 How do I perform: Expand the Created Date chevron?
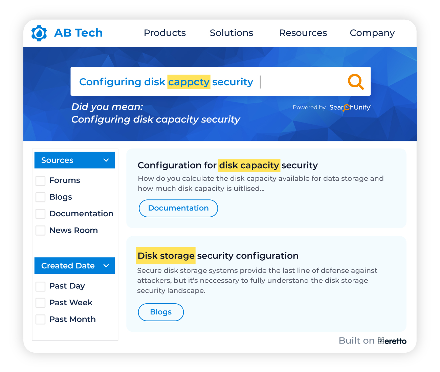pyautogui.click(x=106, y=266)
